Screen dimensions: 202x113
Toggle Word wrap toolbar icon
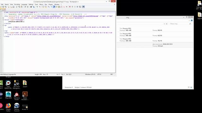49,7
